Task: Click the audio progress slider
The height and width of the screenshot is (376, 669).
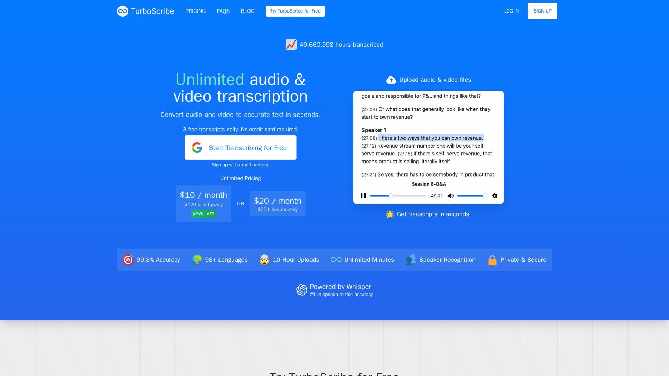Action: (x=398, y=196)
